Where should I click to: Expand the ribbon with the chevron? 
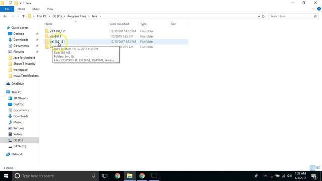313,9
